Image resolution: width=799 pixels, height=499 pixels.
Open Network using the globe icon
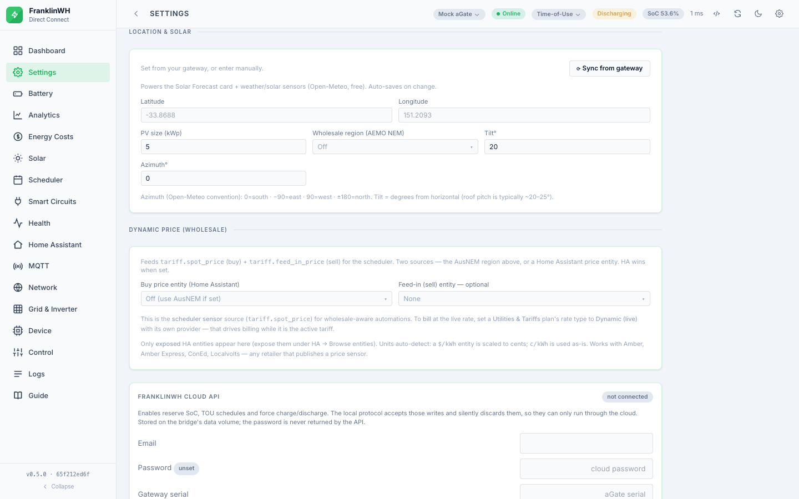click(x=18, y=288)
